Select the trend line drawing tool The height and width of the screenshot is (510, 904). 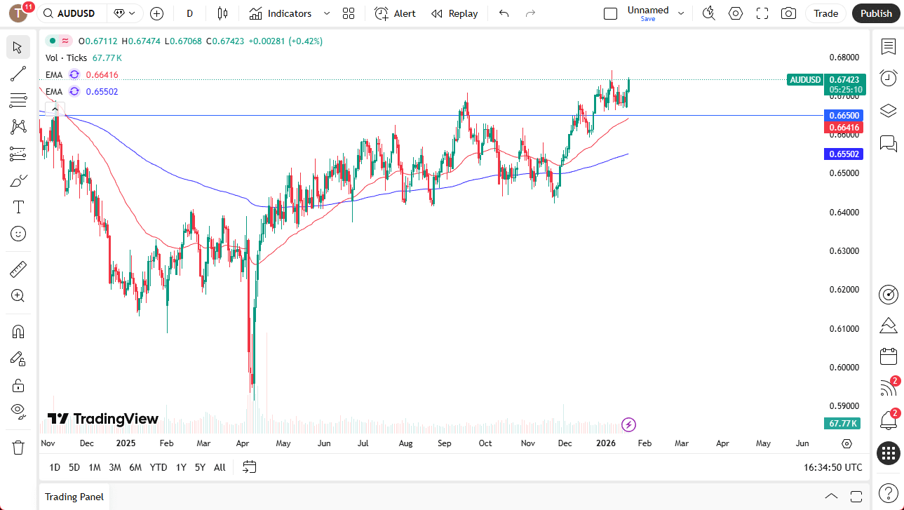18,74
